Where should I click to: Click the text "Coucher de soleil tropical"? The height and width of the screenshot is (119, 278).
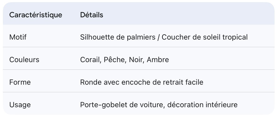click(x=204, y=37)
